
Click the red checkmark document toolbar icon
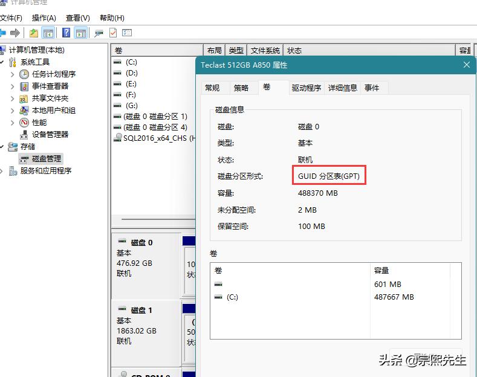113,33
